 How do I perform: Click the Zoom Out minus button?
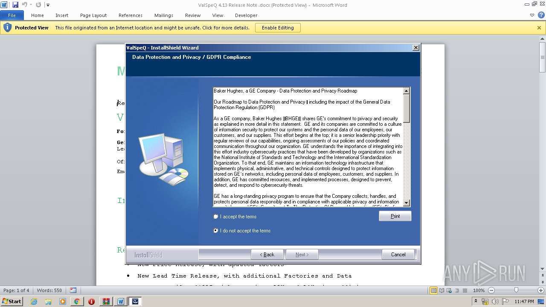(x=491, y=290)
